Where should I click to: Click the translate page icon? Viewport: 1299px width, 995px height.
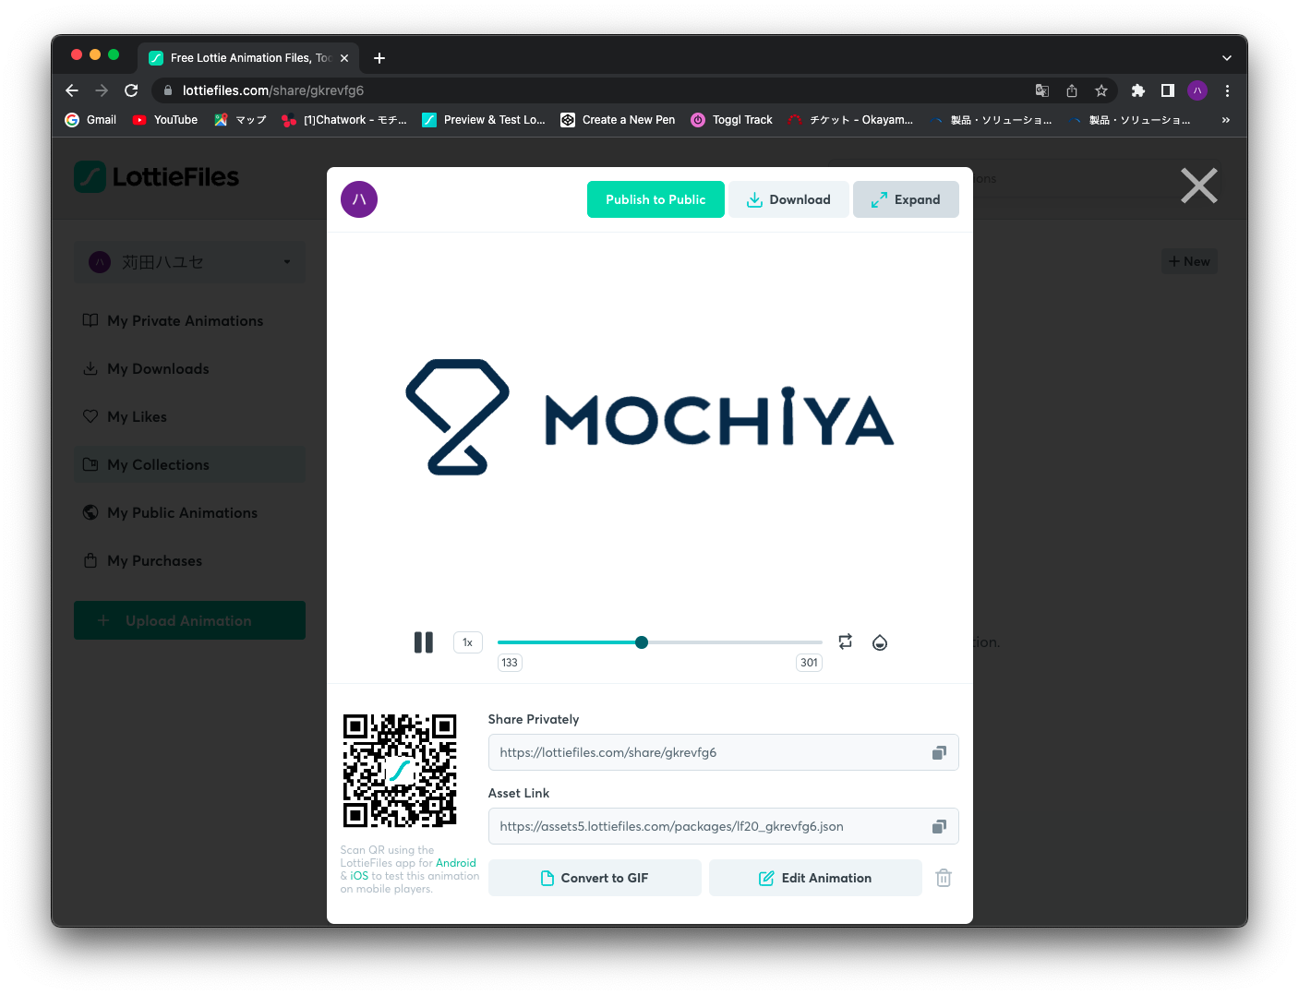click(x=1042, y=90)
